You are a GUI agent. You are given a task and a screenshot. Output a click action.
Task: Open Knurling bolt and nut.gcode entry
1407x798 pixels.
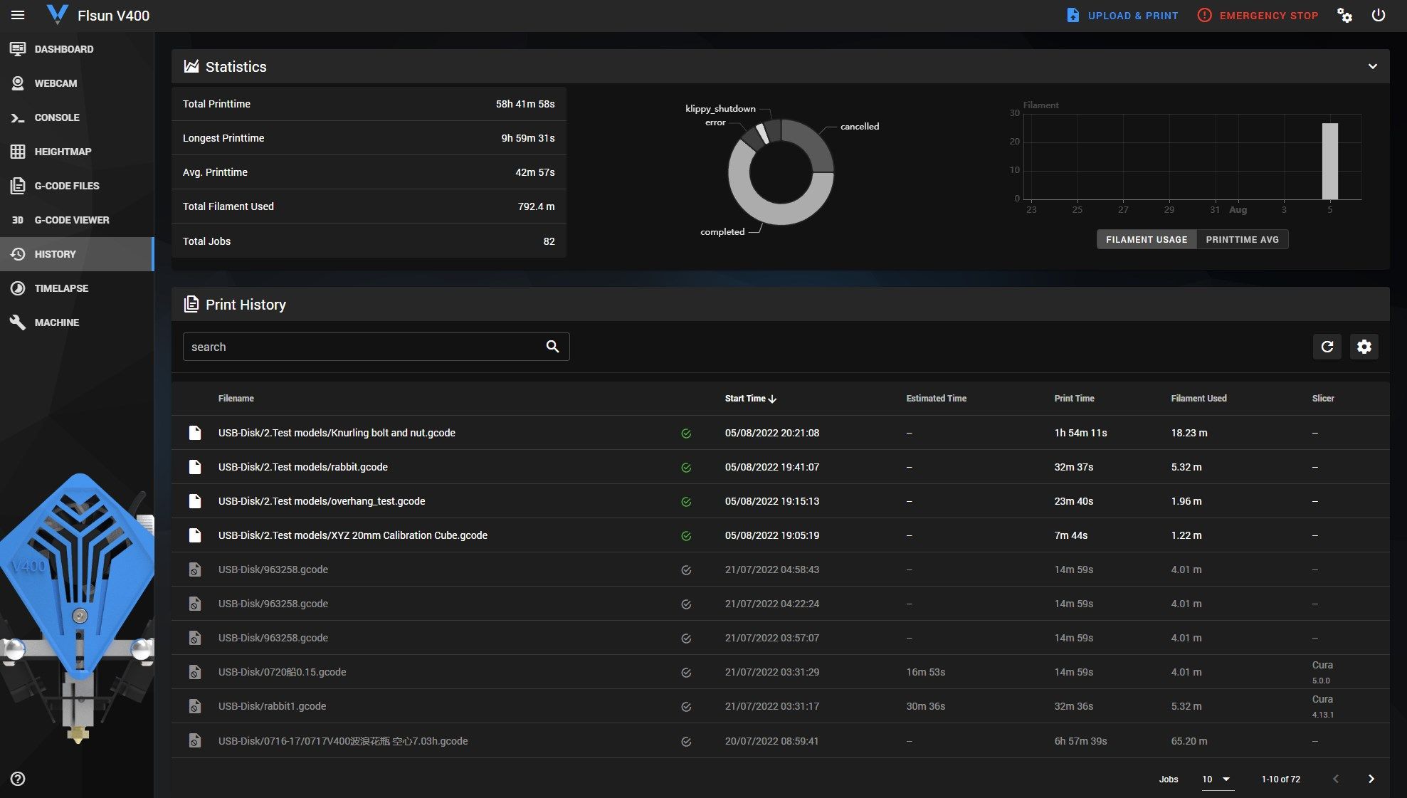pos(781,433)
